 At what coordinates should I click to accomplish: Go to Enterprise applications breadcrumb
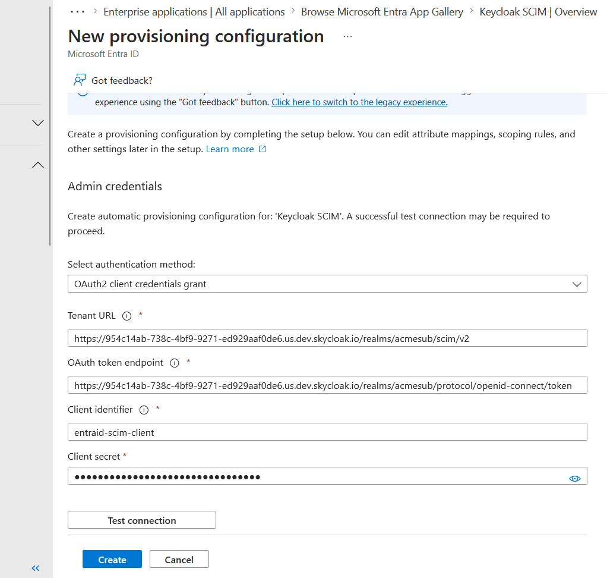(194, 12)
